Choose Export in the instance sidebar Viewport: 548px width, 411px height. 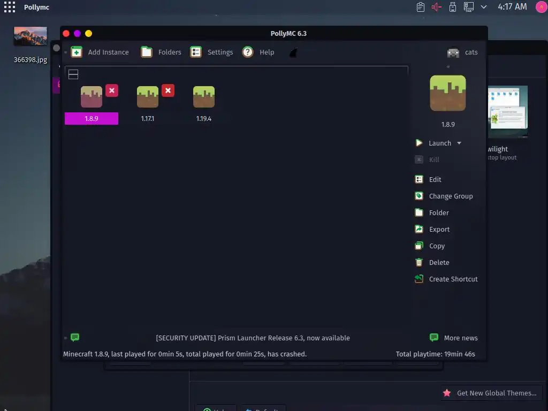click(x=439, y=229)
